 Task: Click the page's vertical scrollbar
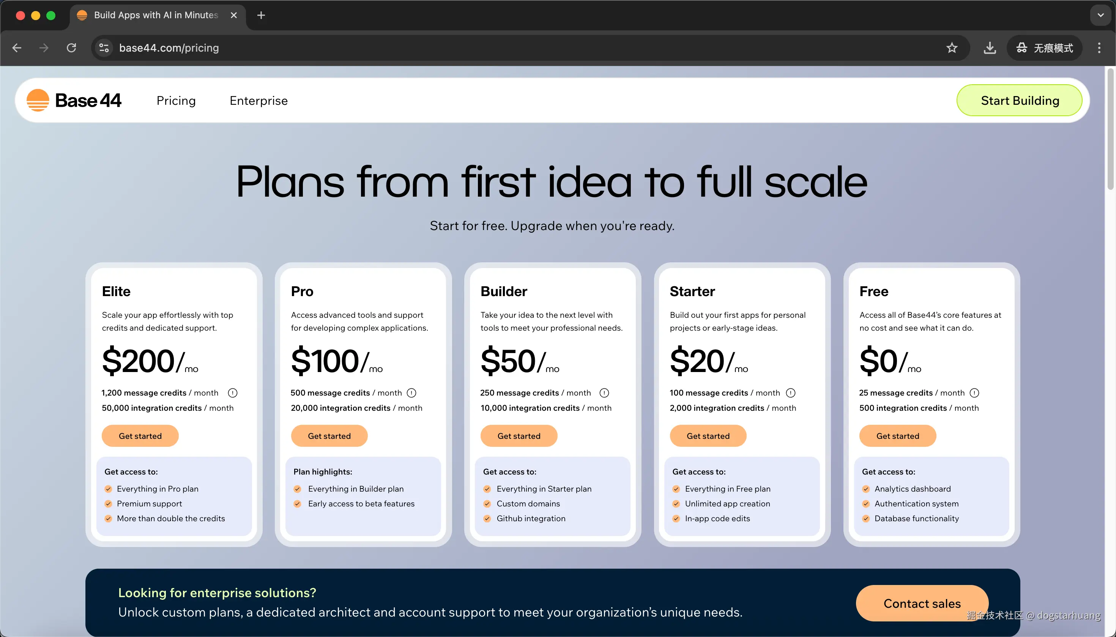click(x=1110, y=131)
